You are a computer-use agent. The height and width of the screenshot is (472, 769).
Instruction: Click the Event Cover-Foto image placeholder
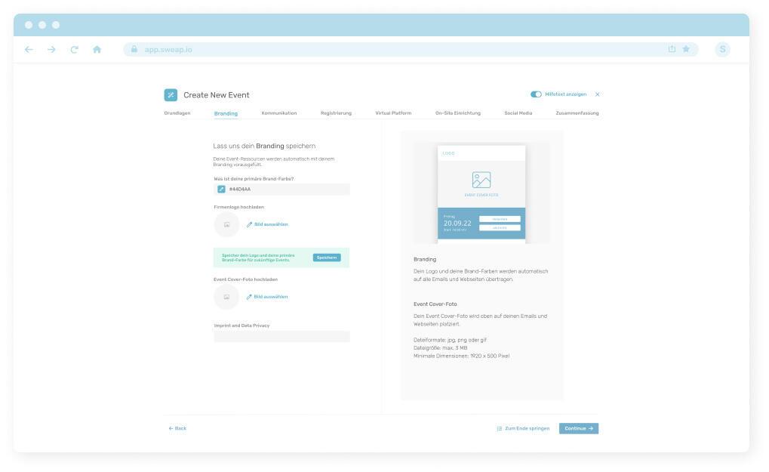226,297
